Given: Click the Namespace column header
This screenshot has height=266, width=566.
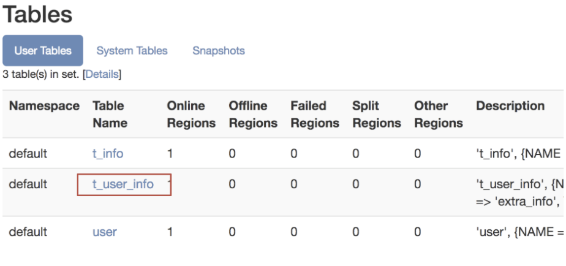Looking at the screenshot, I should click(44, 106).
